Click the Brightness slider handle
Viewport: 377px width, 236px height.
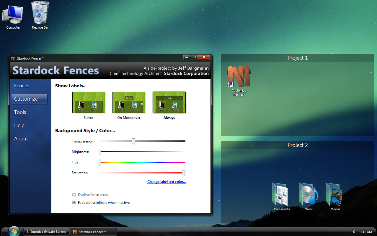pos(99,152)
